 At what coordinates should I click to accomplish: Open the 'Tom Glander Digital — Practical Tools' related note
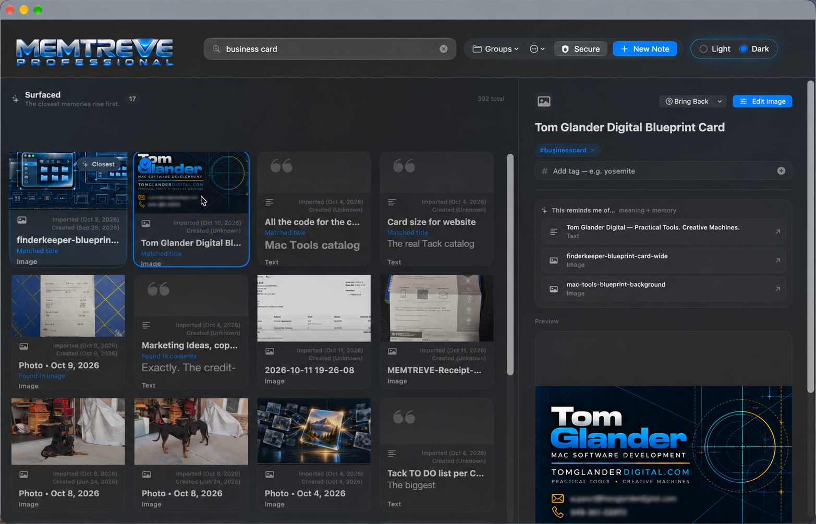(x=663, y=231)
